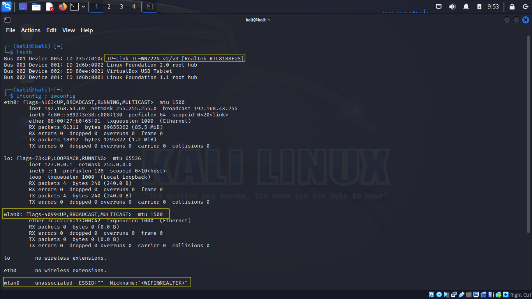Click the Linux Foundation 1.1 root hub line
532x299 pixels.
[x=100, y=77]
